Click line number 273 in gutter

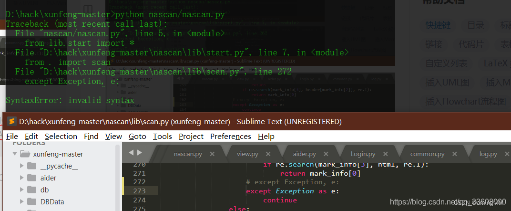coord(140,191)
